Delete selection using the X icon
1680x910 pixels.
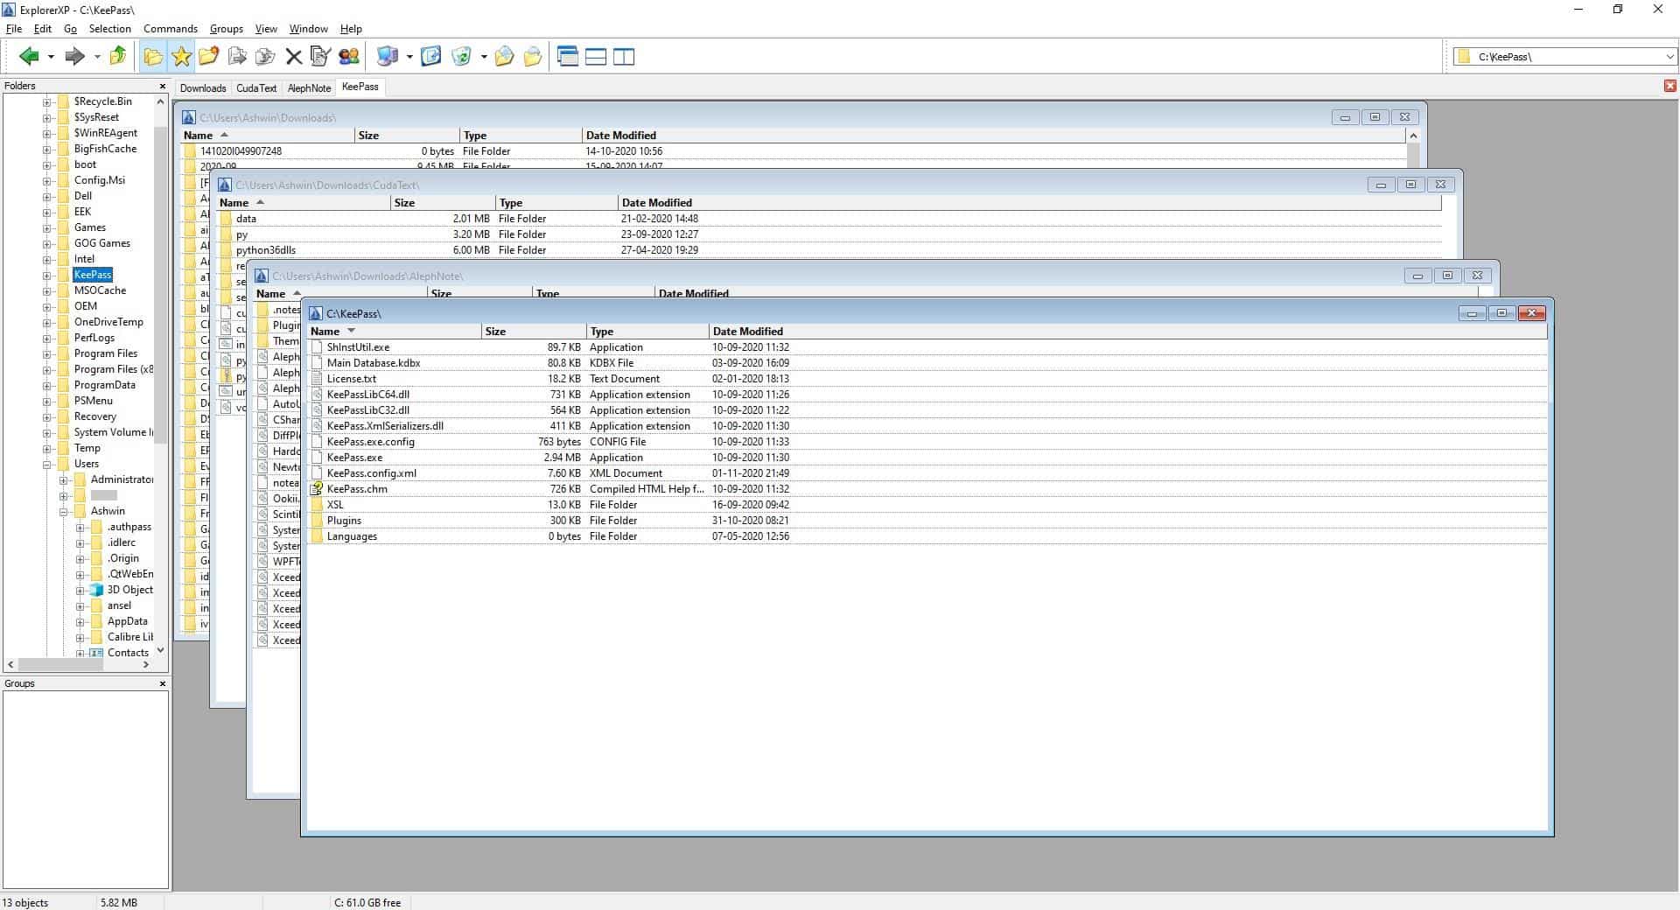[x=294, y=57]
